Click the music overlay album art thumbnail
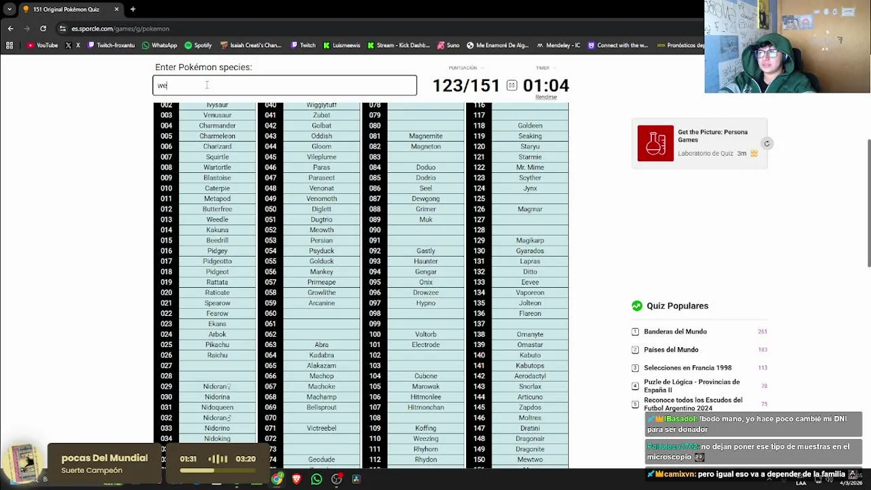Image resolution: width=871 pixels, height=490 pixels. point(22,464)
